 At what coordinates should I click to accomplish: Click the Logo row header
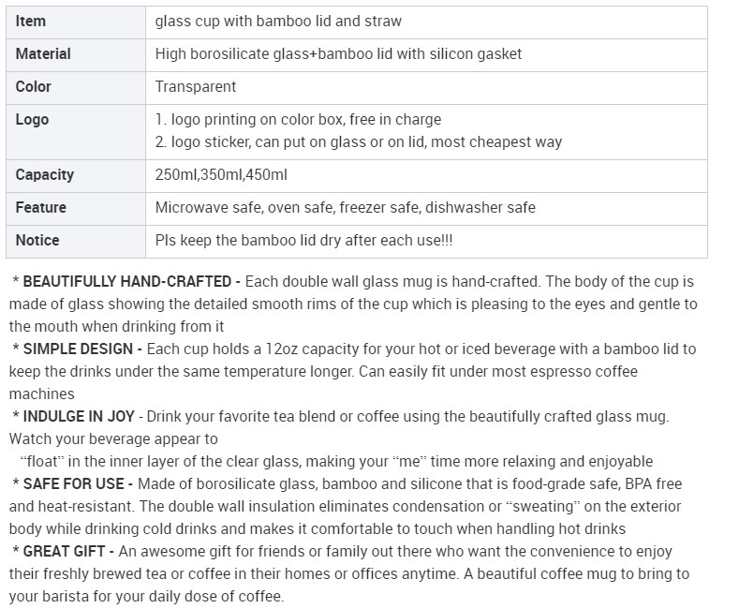76,131
